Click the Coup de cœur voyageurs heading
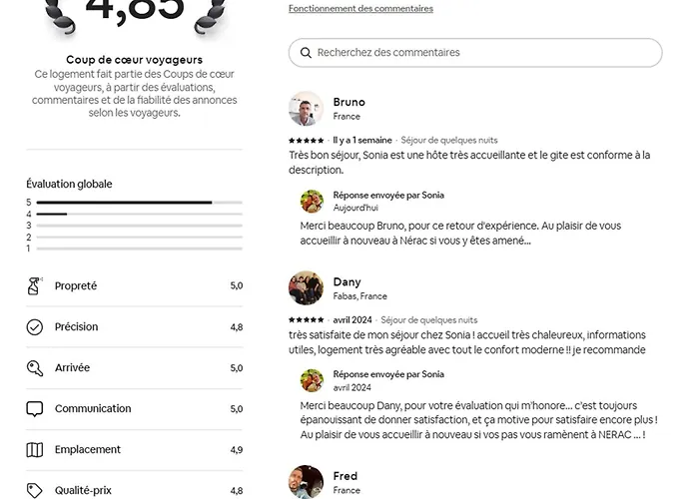This screenshot has height=499, width=699. [135, 60]
